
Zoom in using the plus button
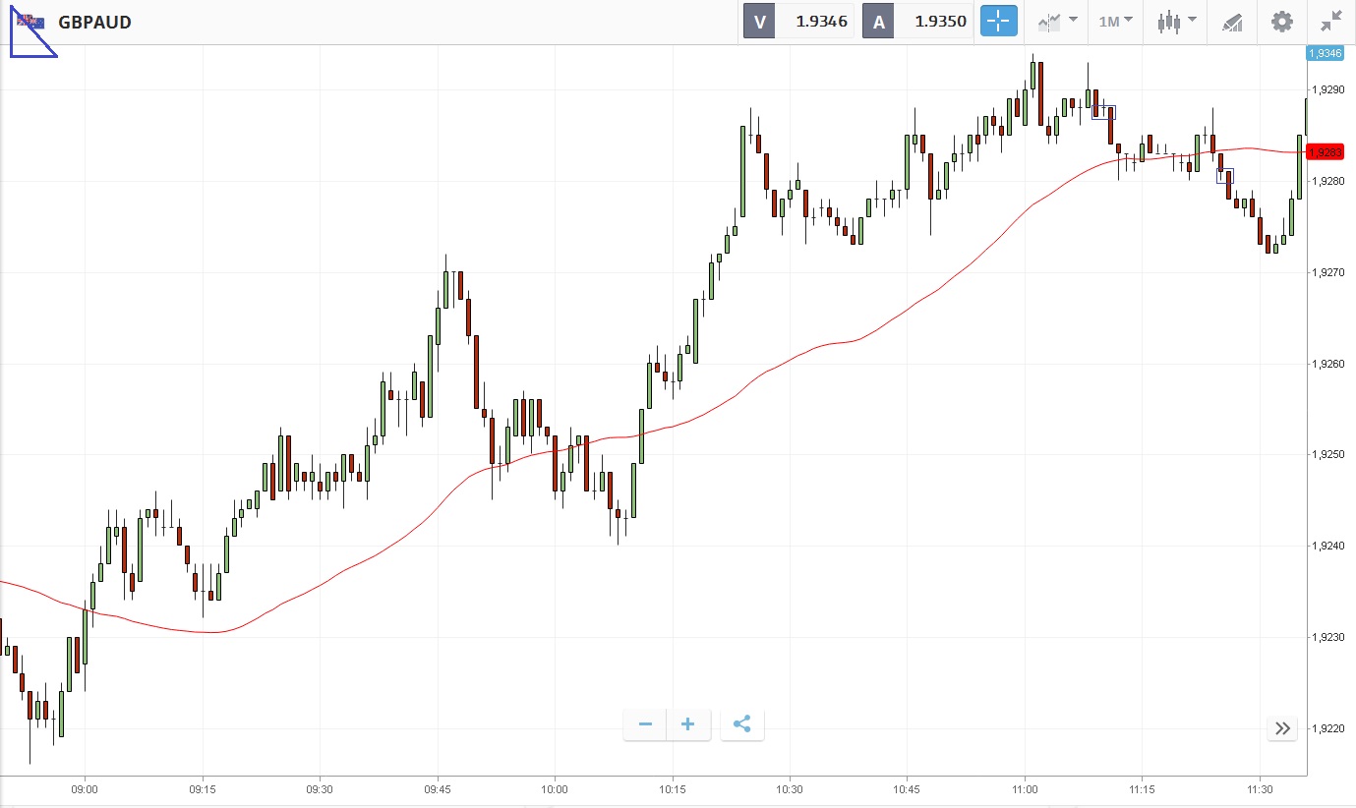click(x=687, y=725)
